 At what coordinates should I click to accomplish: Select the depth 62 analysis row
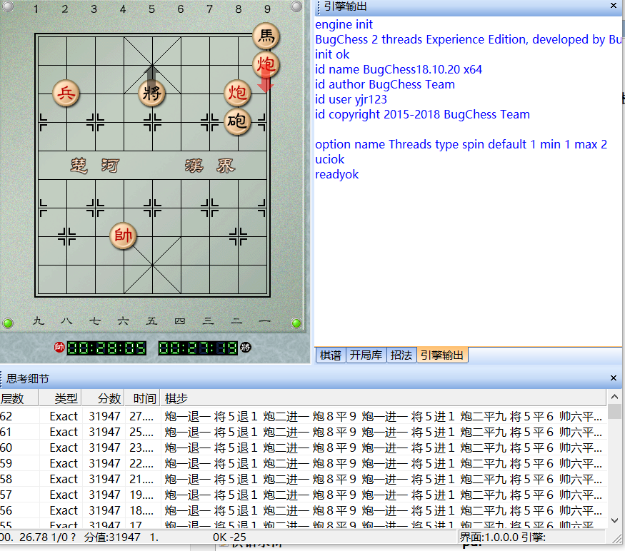click(286, 416)
